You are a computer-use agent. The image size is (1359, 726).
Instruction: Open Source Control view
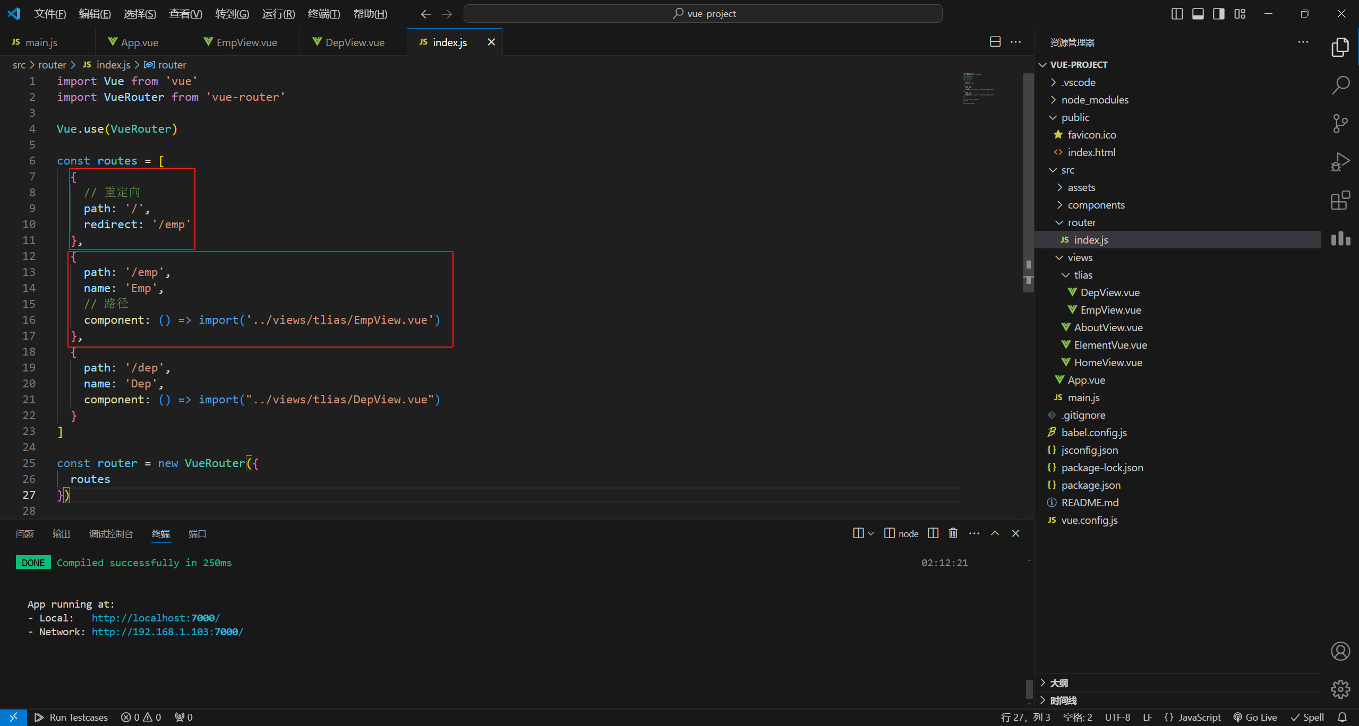click(x=1340, y=124)
